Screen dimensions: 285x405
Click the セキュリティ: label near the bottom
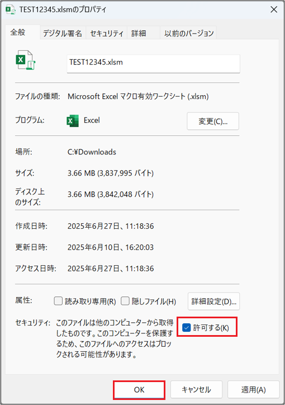click(33, 323)
